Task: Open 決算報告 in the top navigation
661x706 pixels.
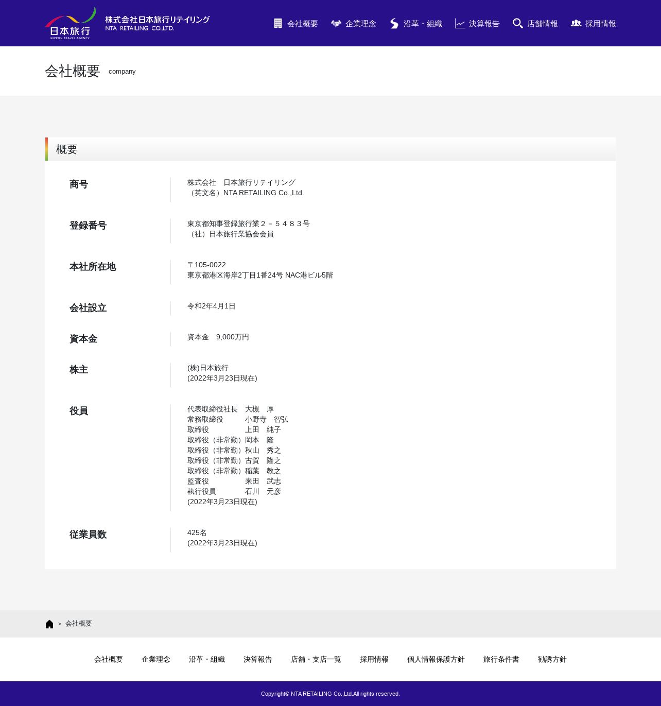Action: pos(484,24)
